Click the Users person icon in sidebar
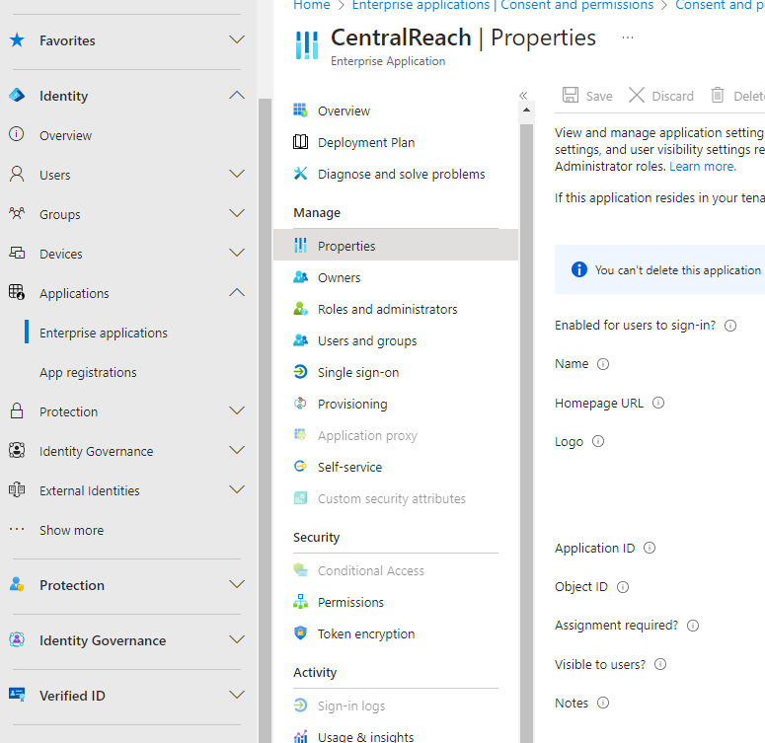Image resolution: width=765 pixels, height=743 pixels. click(17, 175)
